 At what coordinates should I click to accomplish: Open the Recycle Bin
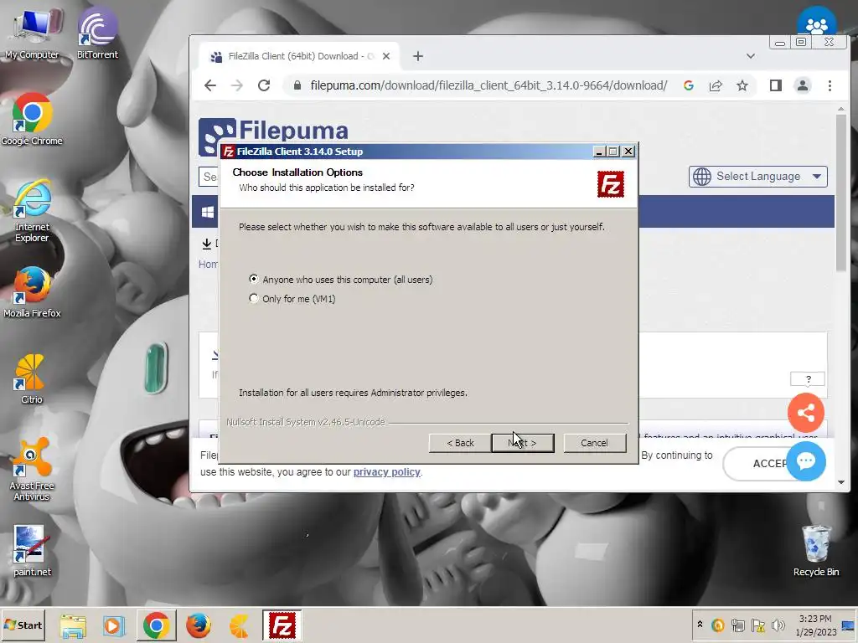point(816,551)
